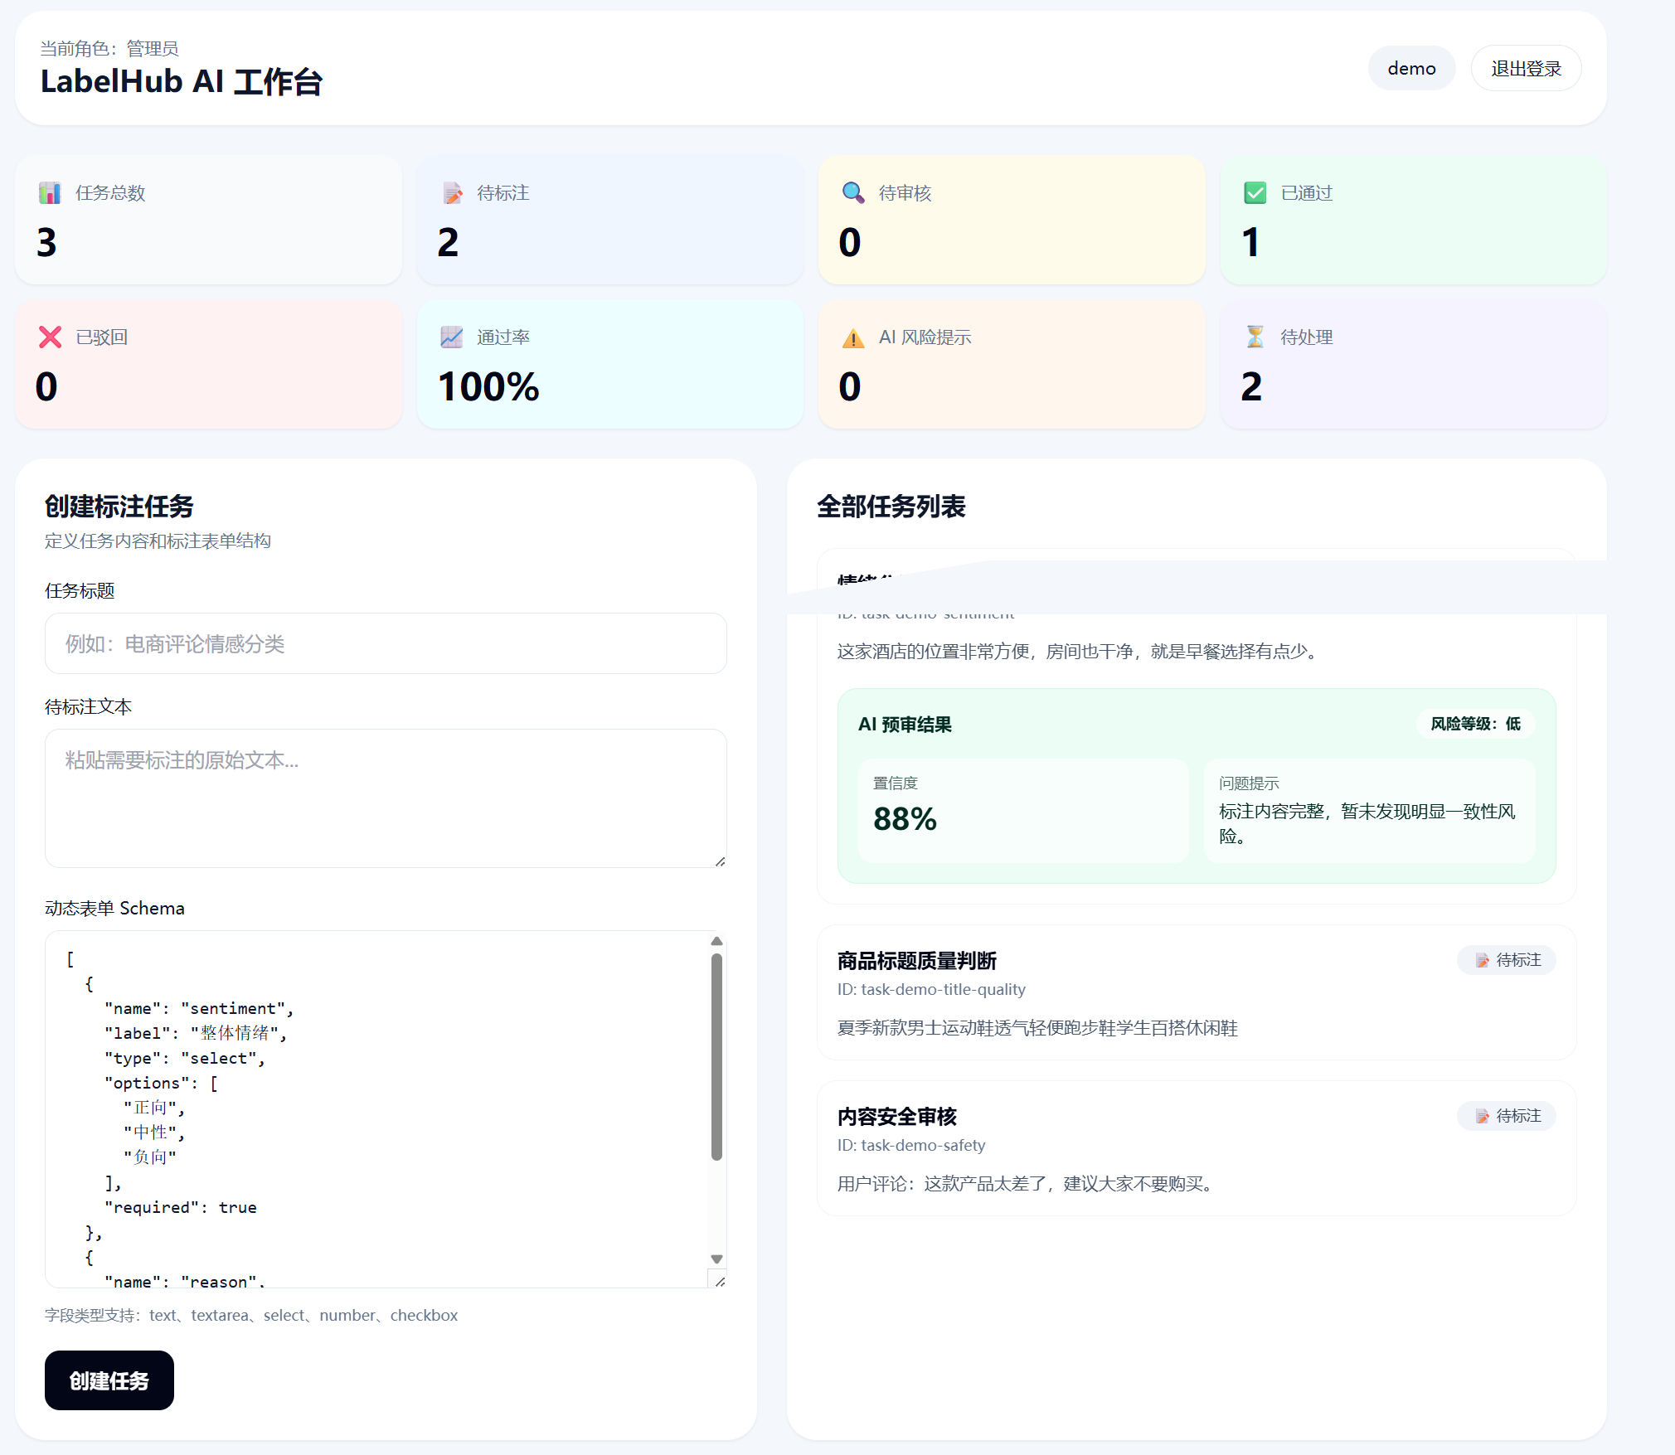Click the 待标注 status icon on 商品标题质量判断
Image resolution: width=1675 pixels, height=1455 pixels.
coord(1482,960)
